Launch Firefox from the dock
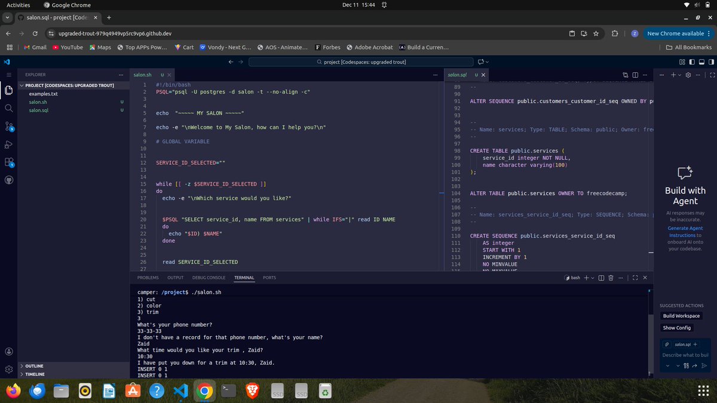The image size is (717, 403). pos(13,391)
